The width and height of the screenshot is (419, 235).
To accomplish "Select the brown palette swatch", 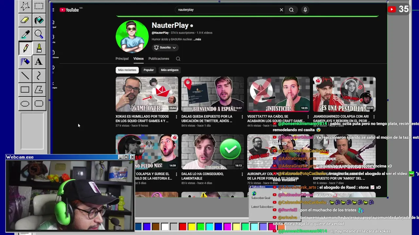I will point(156,226).
